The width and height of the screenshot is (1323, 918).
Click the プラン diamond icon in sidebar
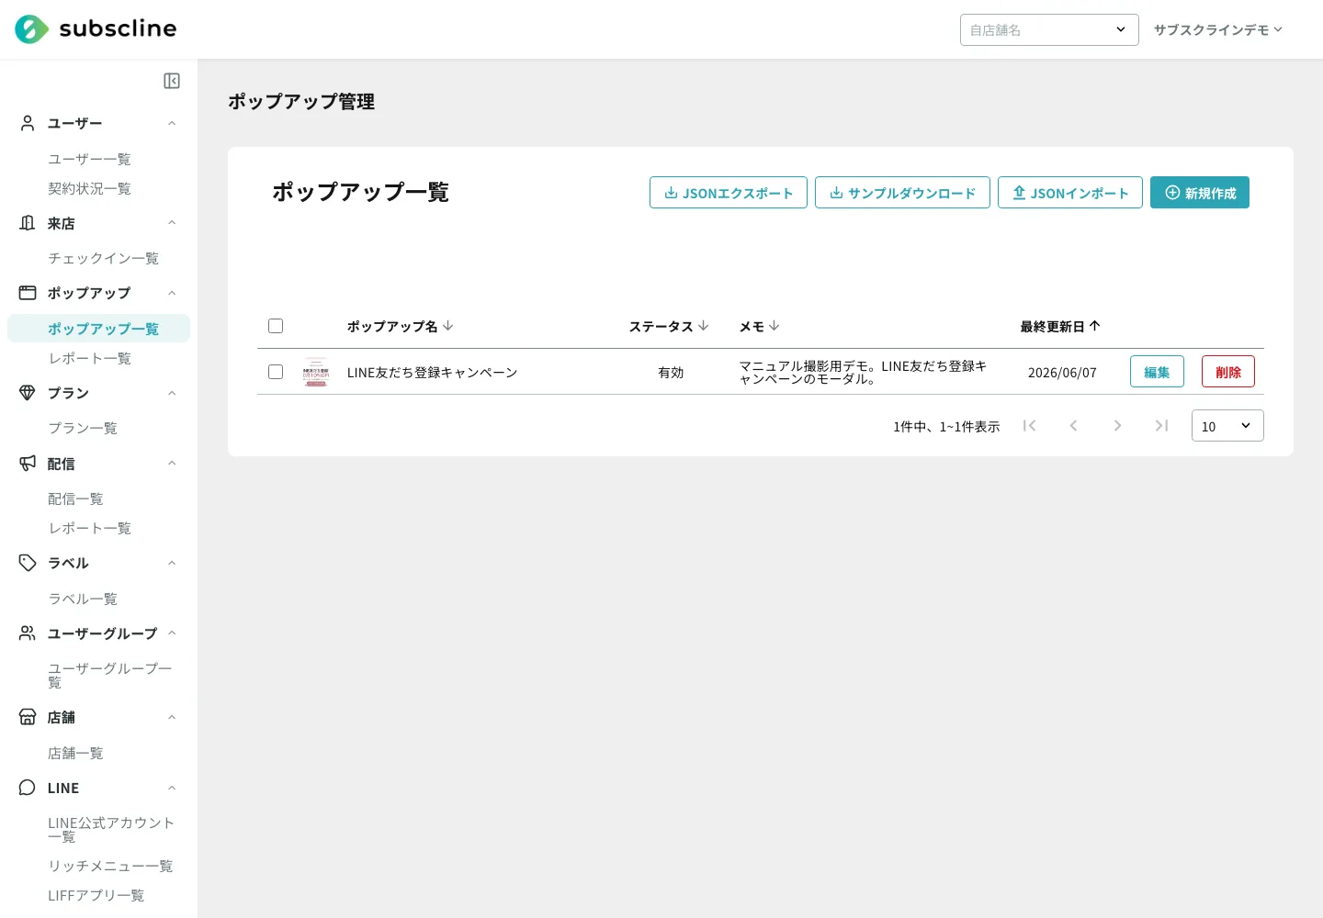point(28,393)
